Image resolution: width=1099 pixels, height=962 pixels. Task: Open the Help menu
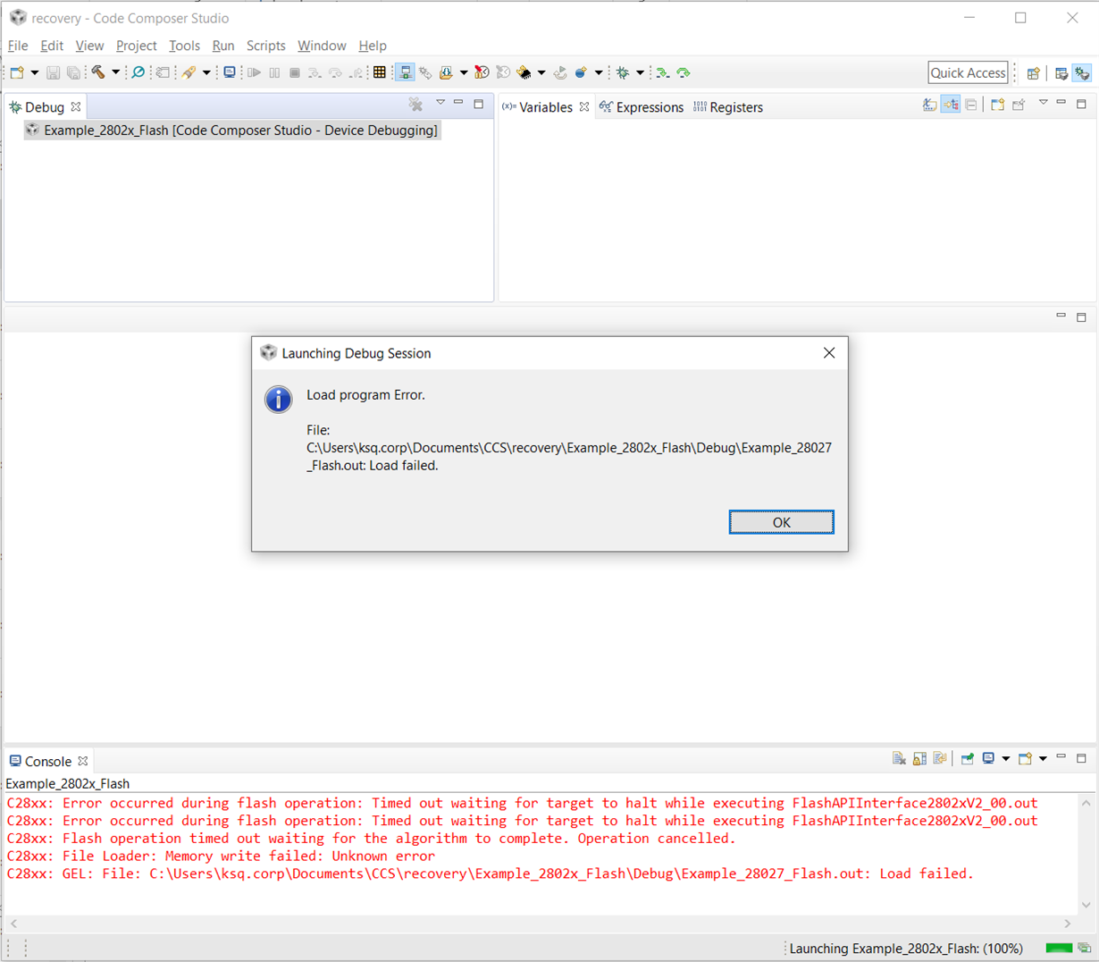click(373, 46)
